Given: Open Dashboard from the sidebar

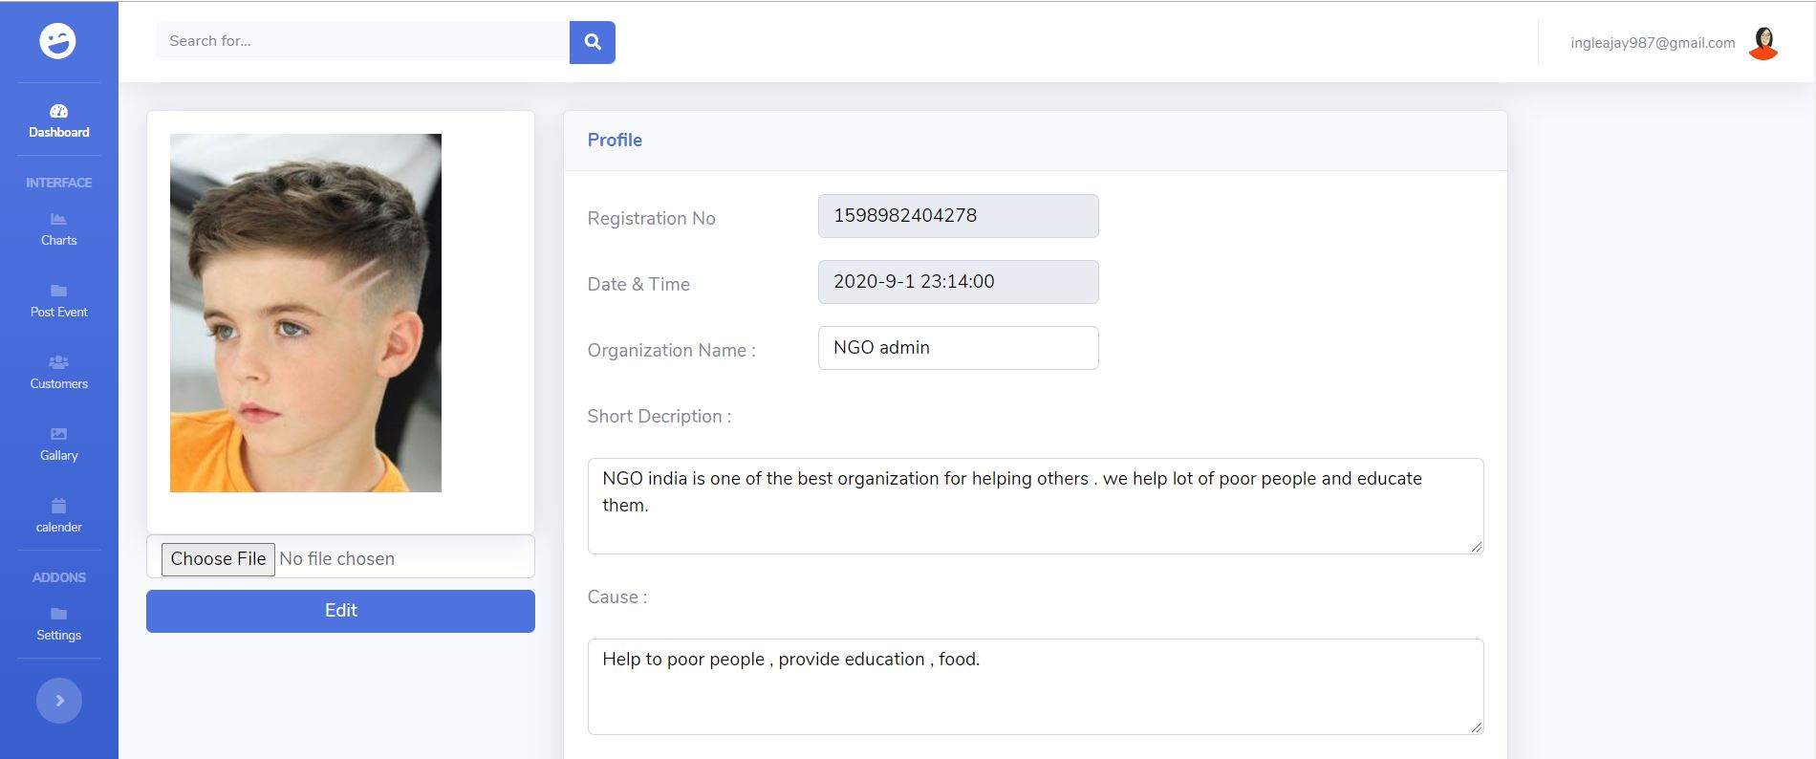Looking at the screenshot, I should [58, 121].
